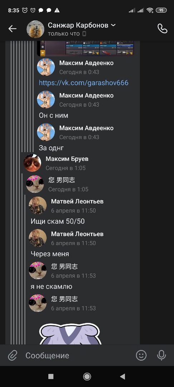The width and height of the screenshot is (174, 387).
Task: Tap the message "я не скамлю"
Action: pyautogui.click(x=51, y=287)
